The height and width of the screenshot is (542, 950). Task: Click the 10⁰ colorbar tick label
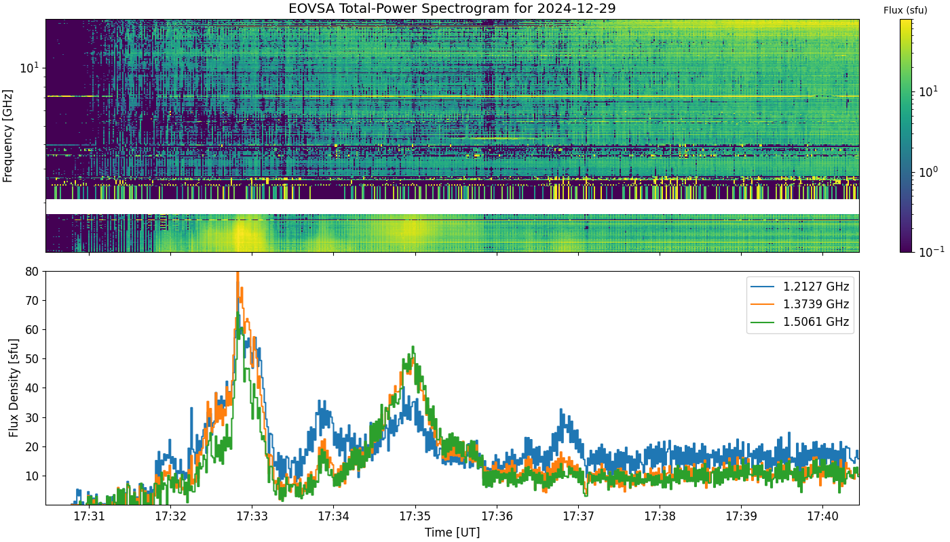point(928,171)
